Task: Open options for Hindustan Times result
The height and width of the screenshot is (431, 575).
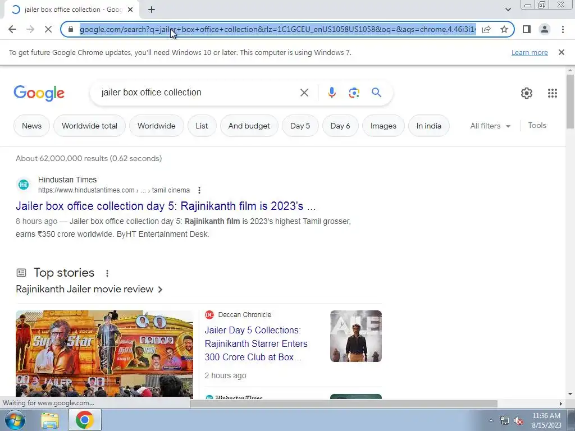Action: click(x=199, y=190)
